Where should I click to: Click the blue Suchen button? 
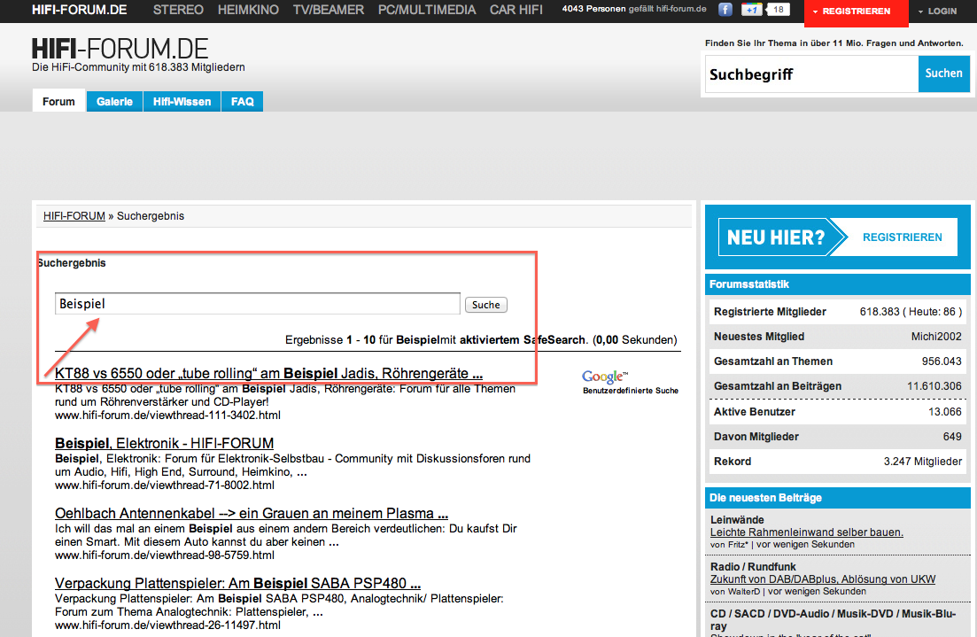tap(943, 74)
